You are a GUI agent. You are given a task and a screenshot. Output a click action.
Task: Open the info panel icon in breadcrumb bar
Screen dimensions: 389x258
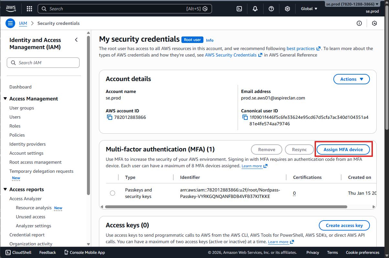359,23
